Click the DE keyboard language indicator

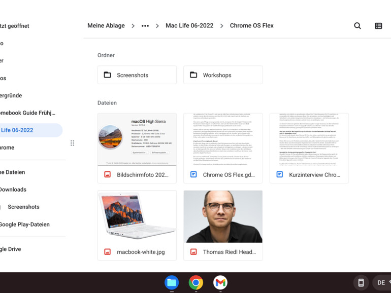381,282
